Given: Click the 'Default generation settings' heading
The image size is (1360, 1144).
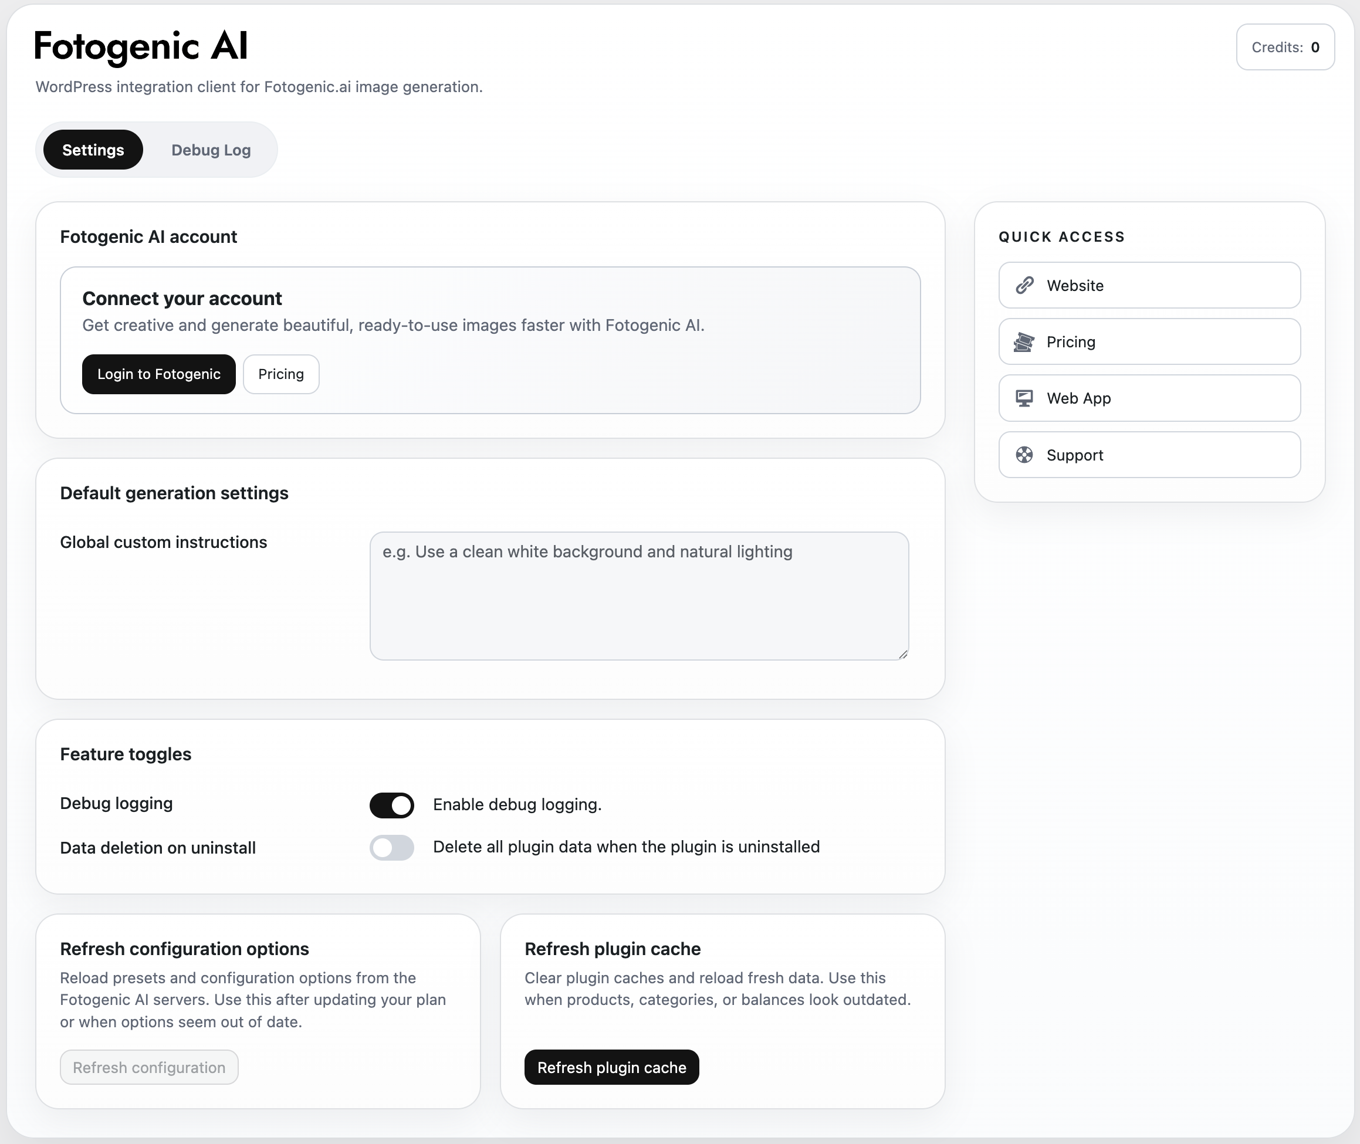Looking at the screenshot, I should click(x=174, y=493).
